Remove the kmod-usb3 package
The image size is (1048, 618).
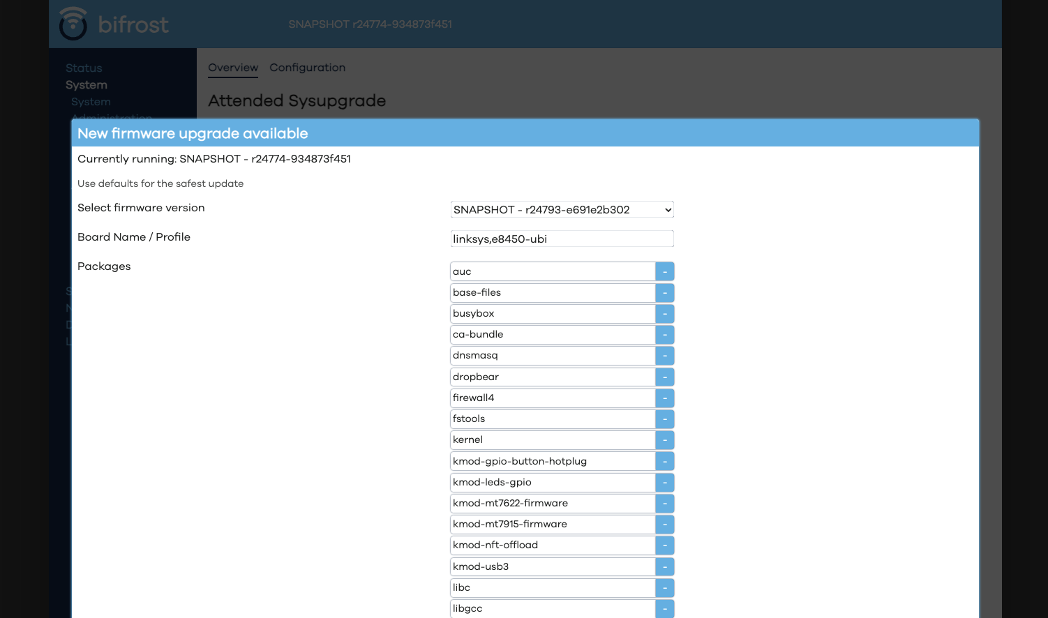tap(664, 566)
